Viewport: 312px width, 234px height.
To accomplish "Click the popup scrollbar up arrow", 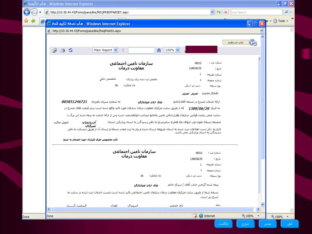I will click(x=262, y=37).
